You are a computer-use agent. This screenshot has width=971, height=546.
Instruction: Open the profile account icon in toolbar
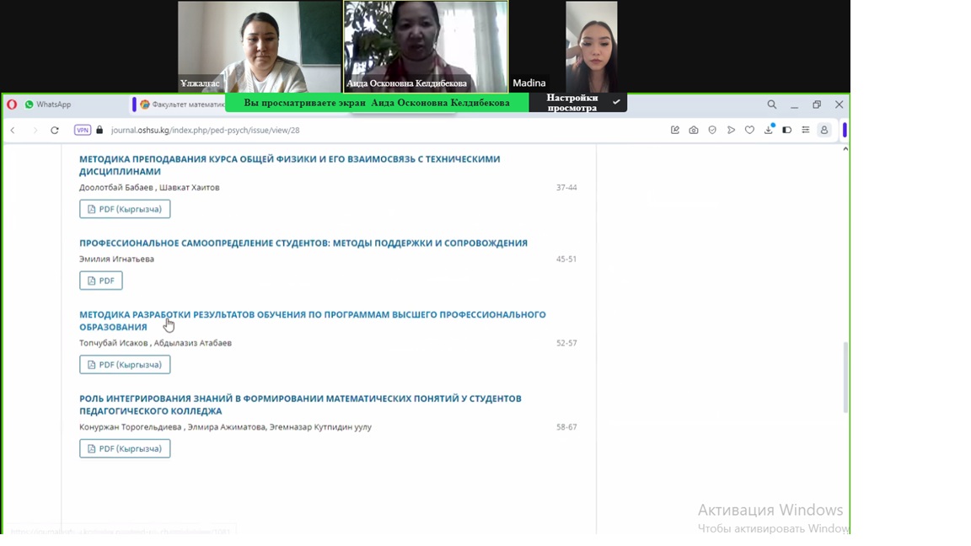click(x=824, y=131)
